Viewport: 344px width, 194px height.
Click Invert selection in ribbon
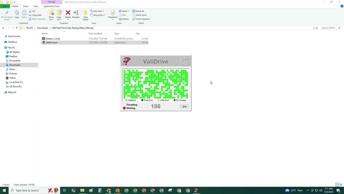141,19
